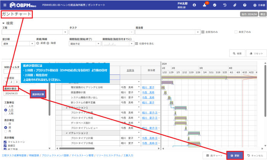Enable the 未完了のみ checkbox
The width and height of the screenshot is (267, 160).
tap(236, 32)
